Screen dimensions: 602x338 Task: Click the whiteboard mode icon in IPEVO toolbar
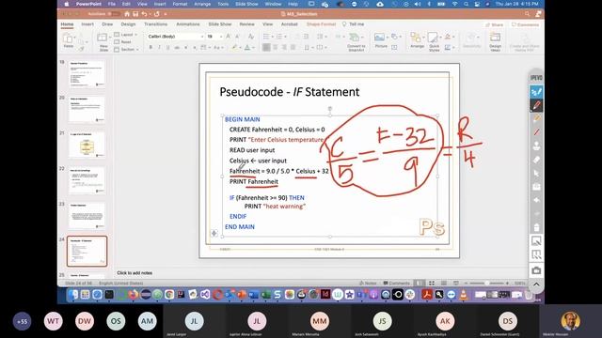[536, 240]
